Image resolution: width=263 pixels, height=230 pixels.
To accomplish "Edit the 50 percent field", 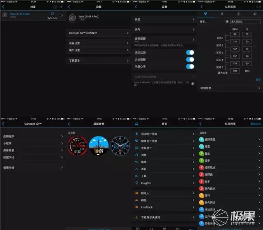I will 247,34.
